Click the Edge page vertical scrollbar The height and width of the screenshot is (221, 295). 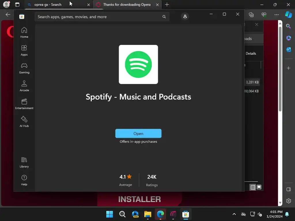280,69
